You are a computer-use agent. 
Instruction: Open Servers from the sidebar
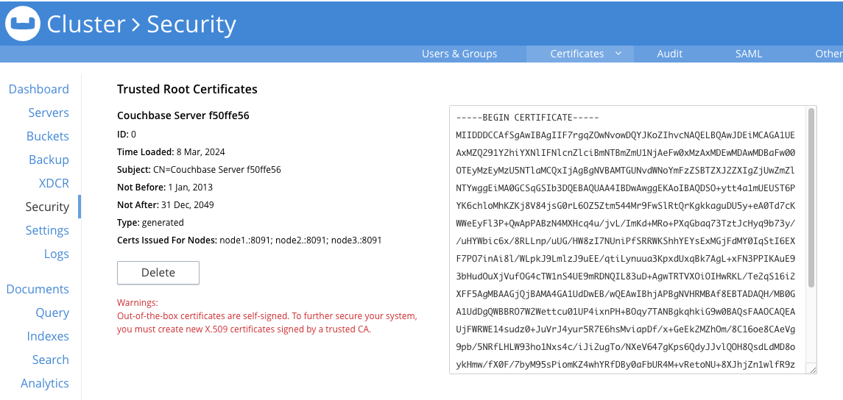49,113
